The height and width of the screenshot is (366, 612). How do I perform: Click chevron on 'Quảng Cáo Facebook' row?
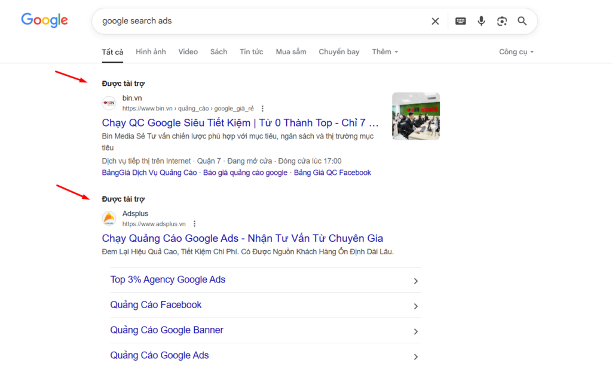[x=416, y=306]
